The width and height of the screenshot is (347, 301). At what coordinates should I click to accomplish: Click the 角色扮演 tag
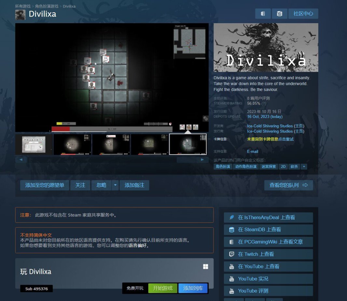click(x=223, y=167)
